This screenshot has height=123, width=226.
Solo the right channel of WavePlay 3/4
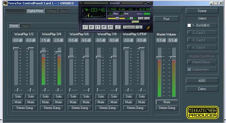pyautogui.click(x=58, y=96)
